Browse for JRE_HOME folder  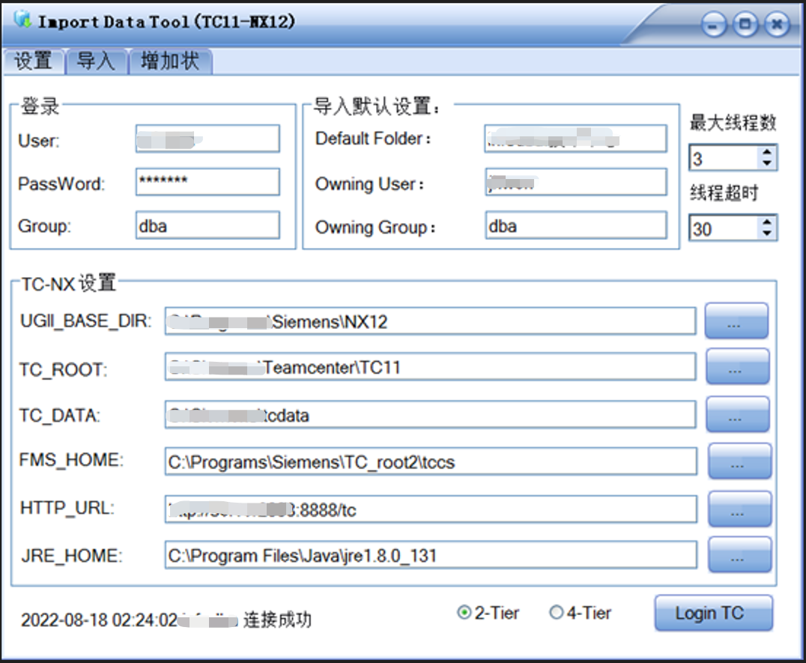[739, 554]
